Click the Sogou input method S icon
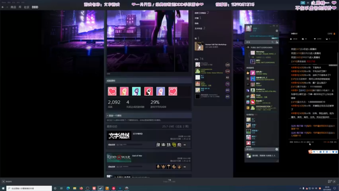The width and height of the screenshot is (339, 191). point(310,152)
